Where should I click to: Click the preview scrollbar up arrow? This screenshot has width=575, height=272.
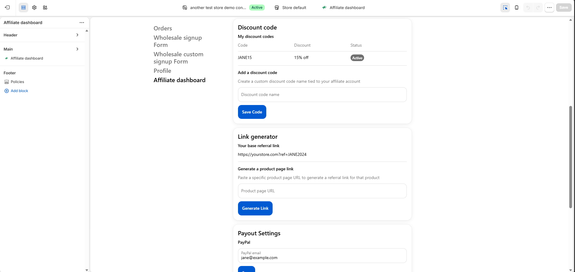tap(570, 20)
